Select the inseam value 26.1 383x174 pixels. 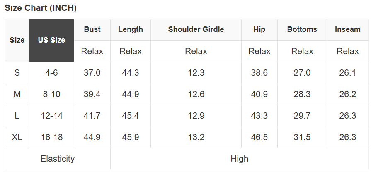tap(348, 73)
